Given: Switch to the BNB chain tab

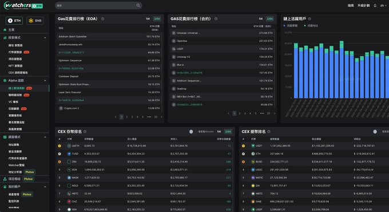Looking at the screenshot, I should pos(35,21).
